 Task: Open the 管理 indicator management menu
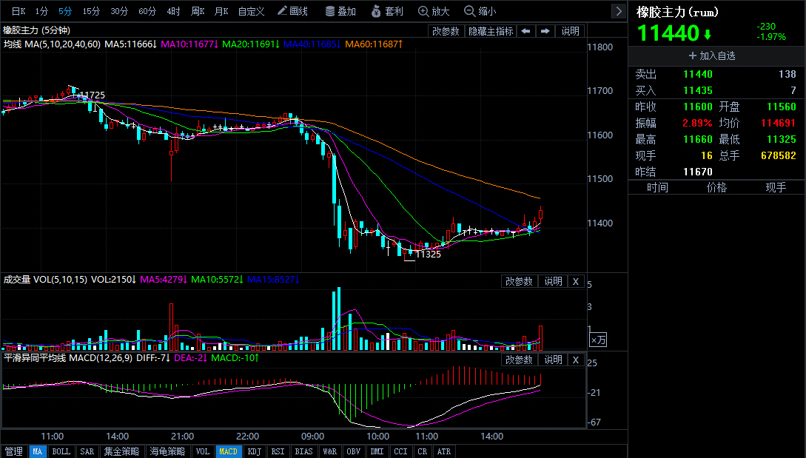13,451
